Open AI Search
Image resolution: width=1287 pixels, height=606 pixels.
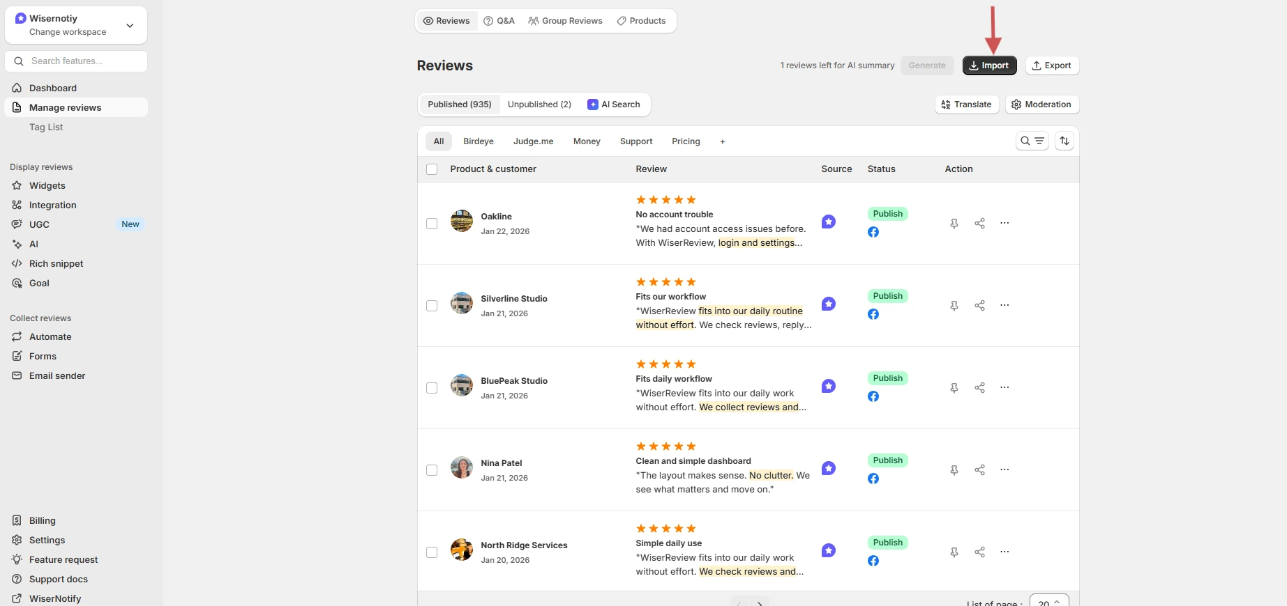click(614, 104)
